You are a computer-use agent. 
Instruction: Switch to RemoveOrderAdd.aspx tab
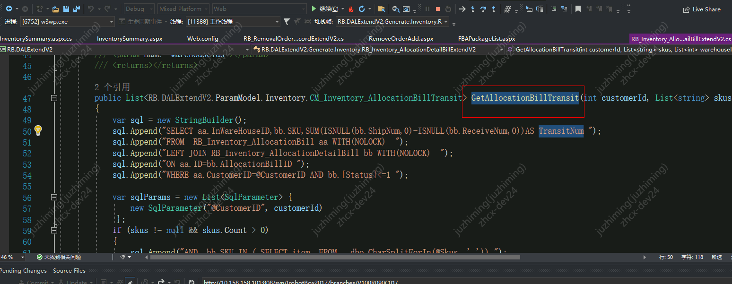pyautogui.click(x=401, y=39)
